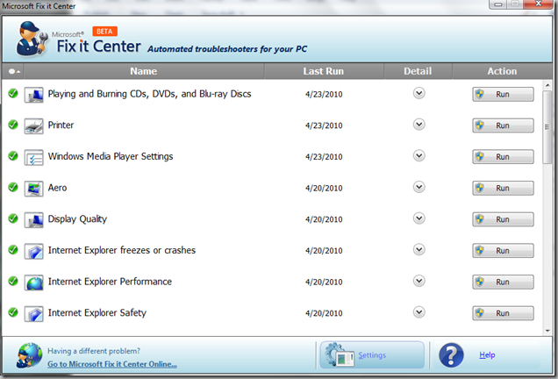Viewport: 558px width, 379px height.
Task: Click the Windows Media Player Settings icon
Action: [34, 157]
